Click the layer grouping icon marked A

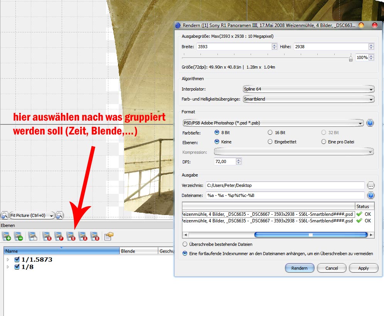click(83, 236)
